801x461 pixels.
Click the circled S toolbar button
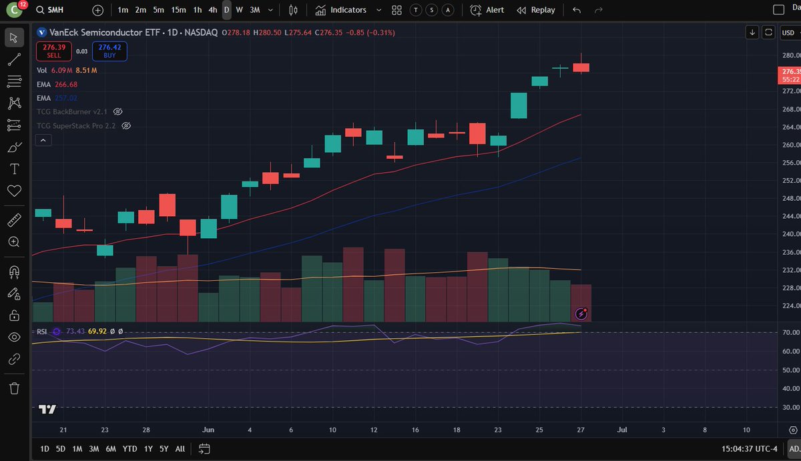tap(431, 10)
